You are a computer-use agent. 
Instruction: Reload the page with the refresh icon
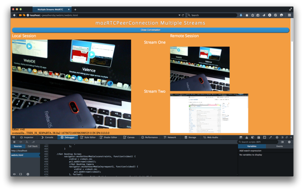pos(183,15)
